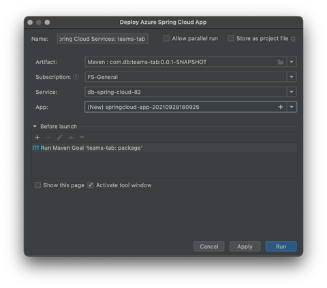Screen dimensions: 327x288
Task: Check the Store as project file option
Action: (x=231, y=38)
